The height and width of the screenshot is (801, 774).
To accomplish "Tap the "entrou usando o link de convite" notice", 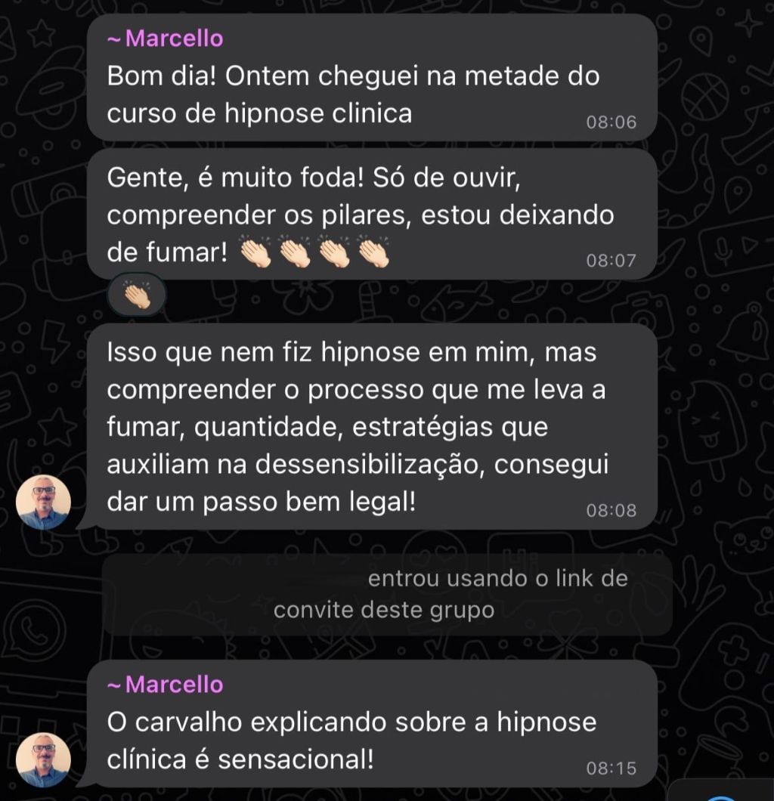I will coord(387,595).
